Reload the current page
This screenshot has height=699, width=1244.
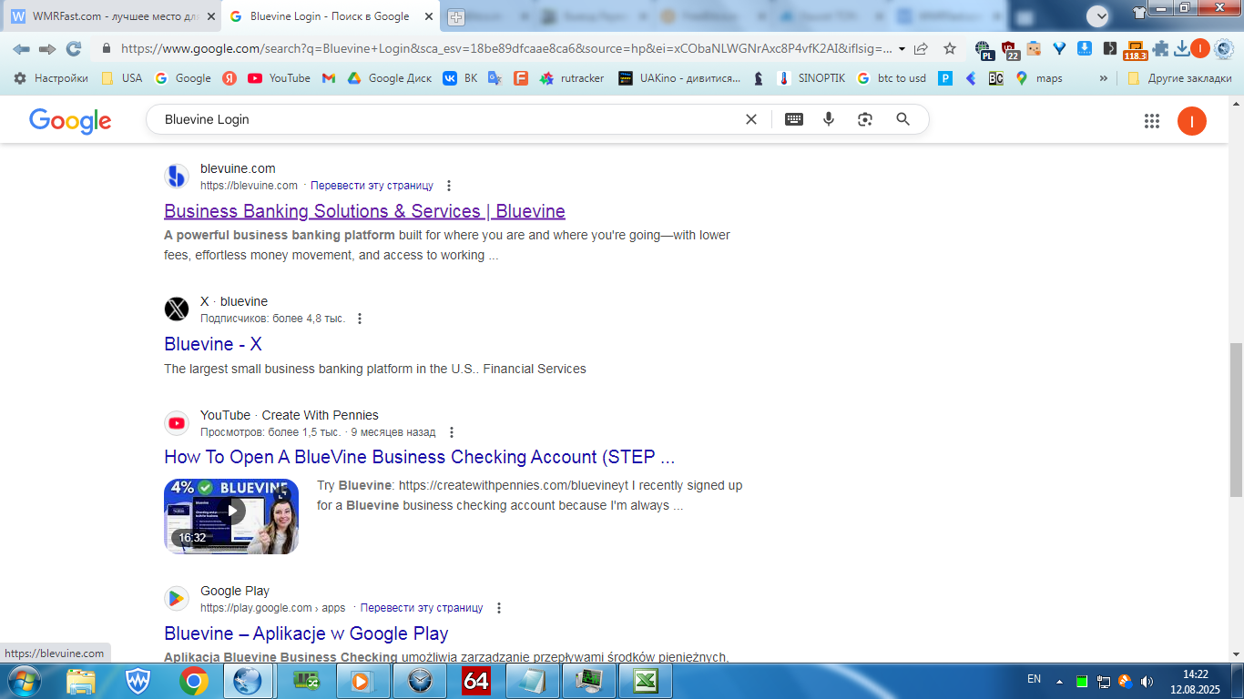coord(74,49)
